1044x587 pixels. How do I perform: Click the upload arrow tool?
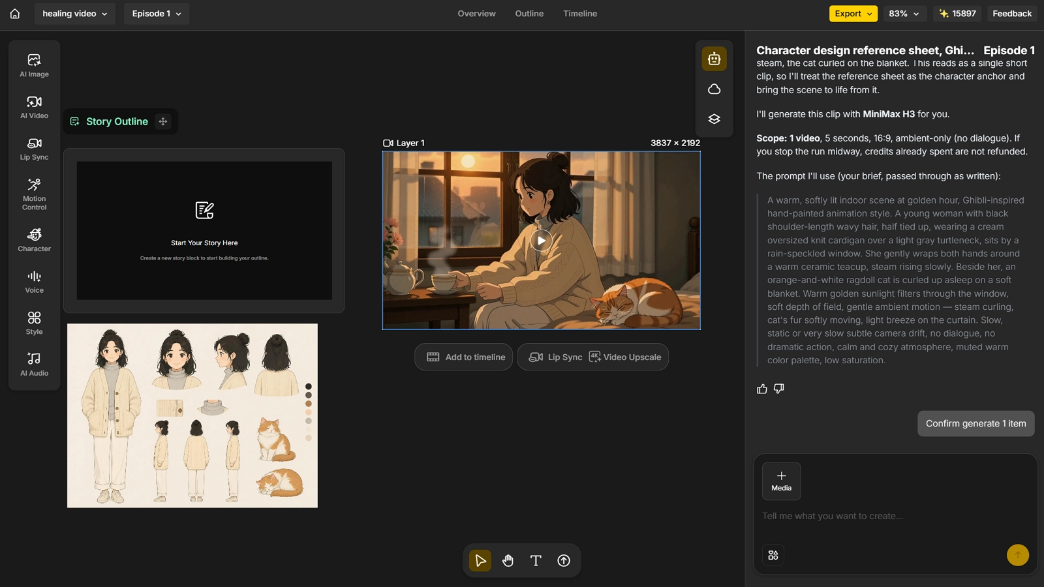[564, 560]
